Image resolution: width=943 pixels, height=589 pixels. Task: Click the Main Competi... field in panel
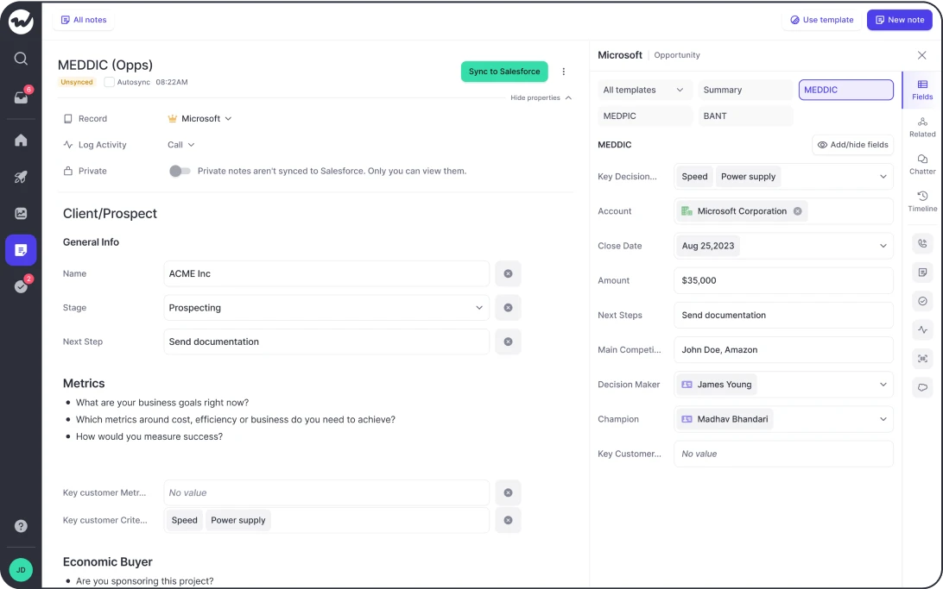(783, 350)
